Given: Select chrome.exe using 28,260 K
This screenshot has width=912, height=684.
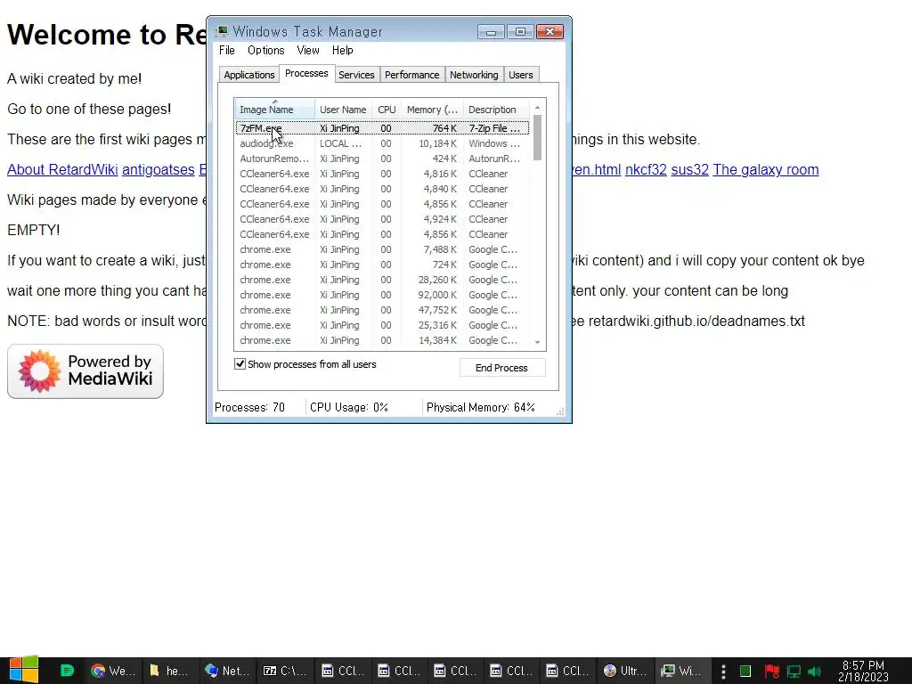Looking at the screenshot, I should tap(382, 279).
